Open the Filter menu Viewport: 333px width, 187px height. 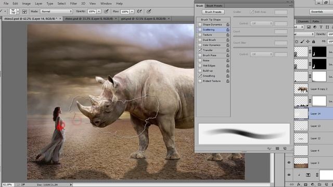[73, 4]
